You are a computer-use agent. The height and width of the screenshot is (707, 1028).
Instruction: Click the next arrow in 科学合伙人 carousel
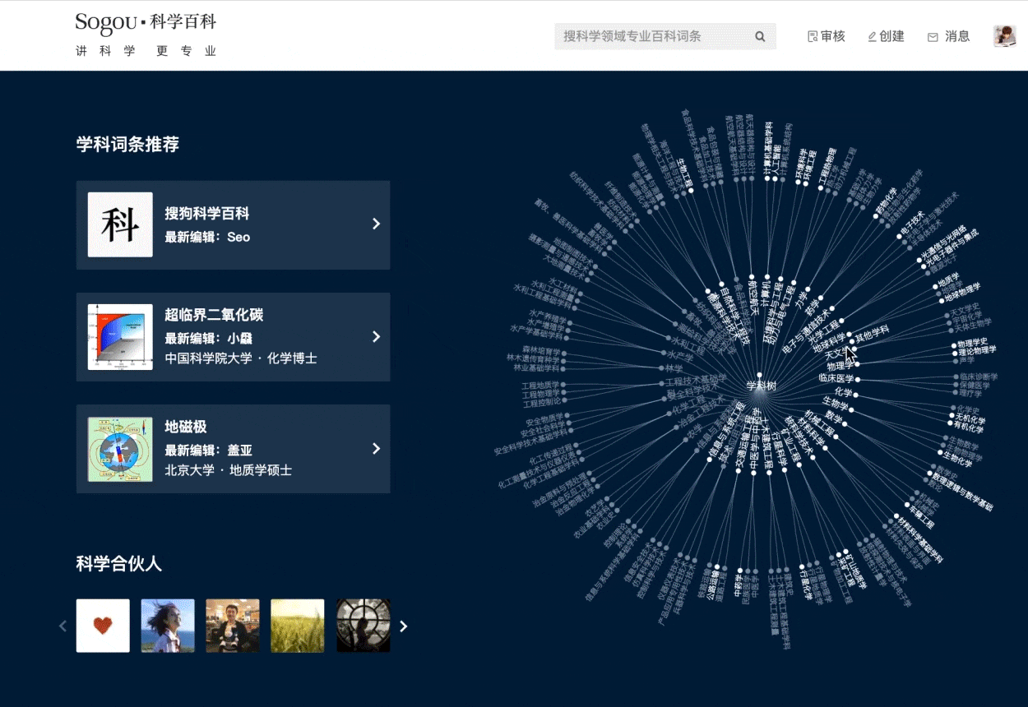pos(403,626)
